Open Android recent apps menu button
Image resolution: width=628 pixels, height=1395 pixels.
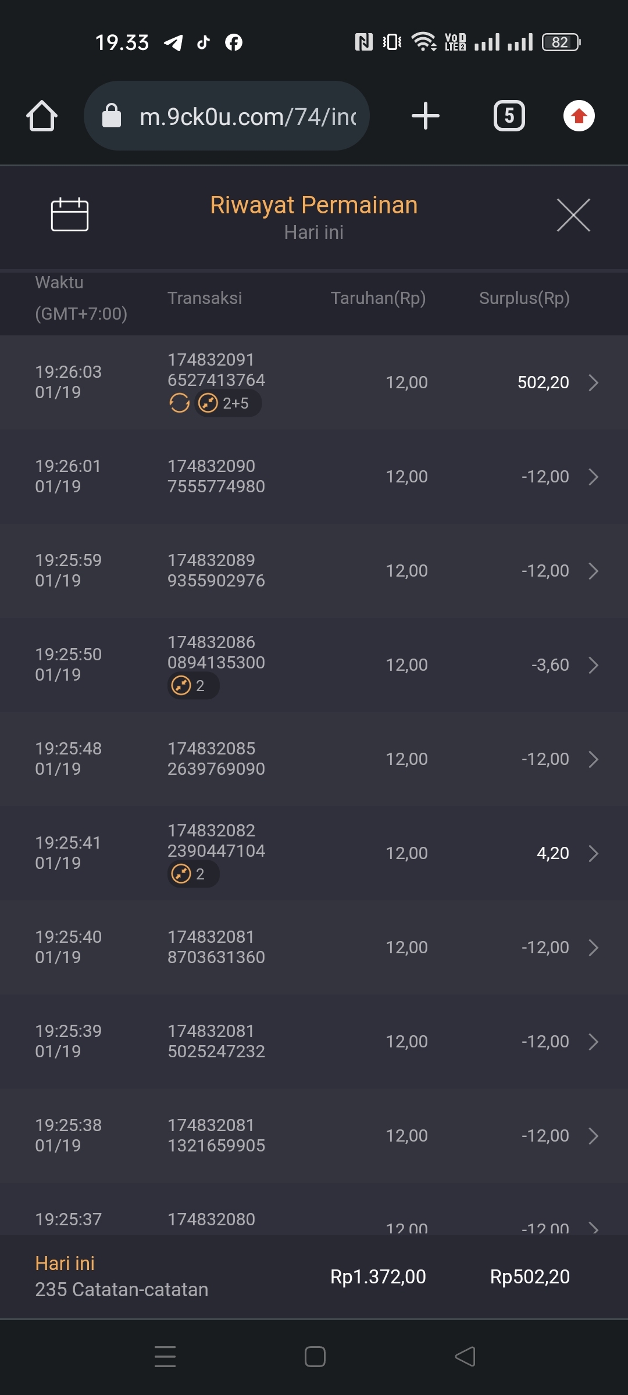click(165, 1357)
